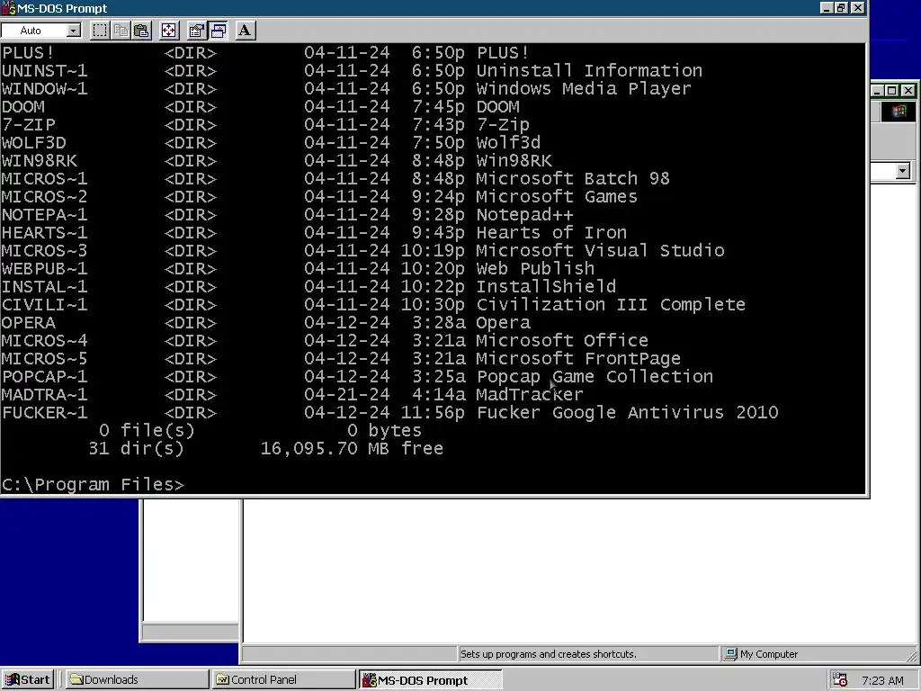Viewport: 921px width, 691px height.
Task: Click the MS-DOS Prompt taskbar button
Action: [431, 680]
